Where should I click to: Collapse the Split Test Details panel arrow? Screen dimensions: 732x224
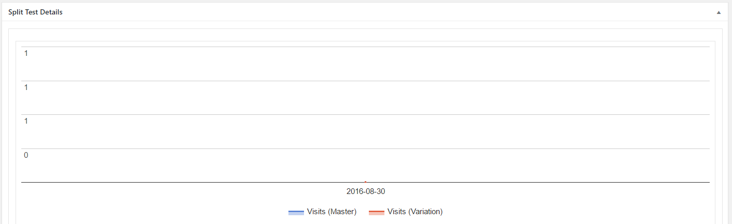[719, 12]
